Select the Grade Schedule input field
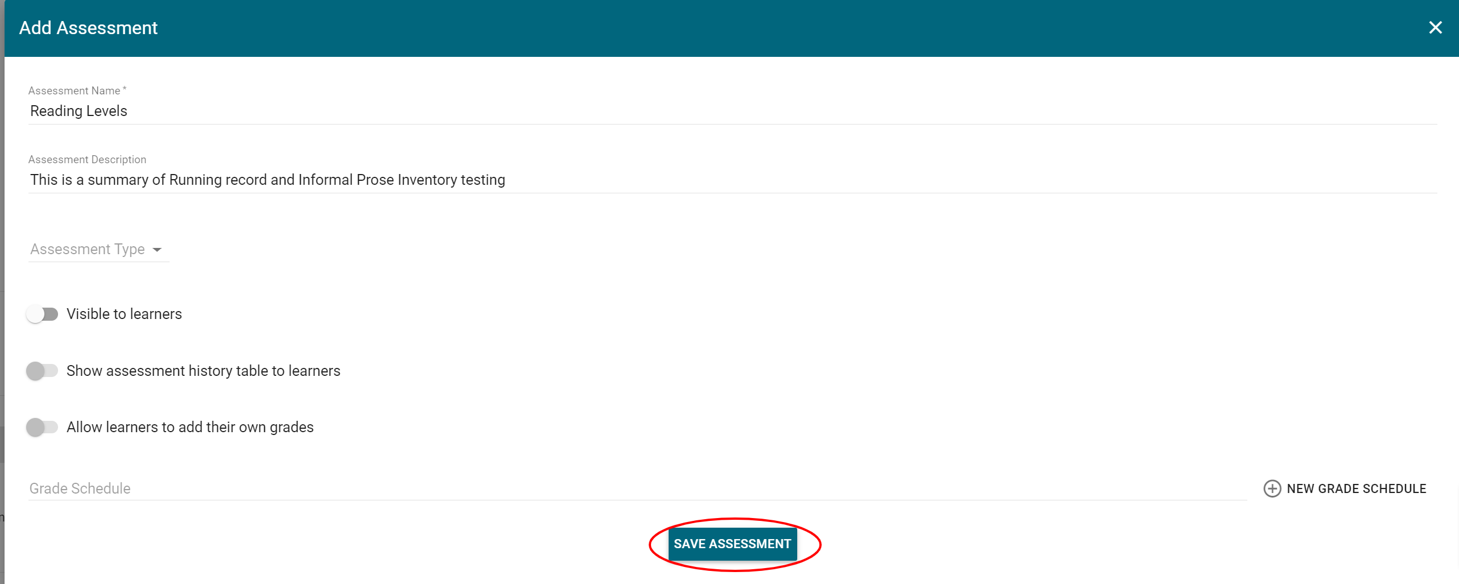Viewport: 1459px width, 584px height. pyautogui.click(x=626, y=488)
